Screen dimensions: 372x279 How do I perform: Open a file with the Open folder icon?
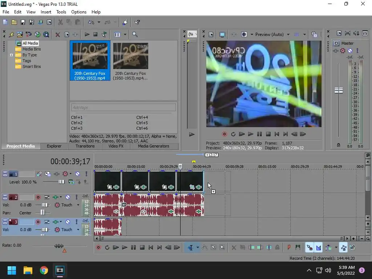point(14,22)
